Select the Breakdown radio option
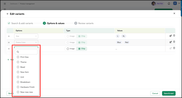The height and width of the screenshot is (98, 182). [18, 82]
